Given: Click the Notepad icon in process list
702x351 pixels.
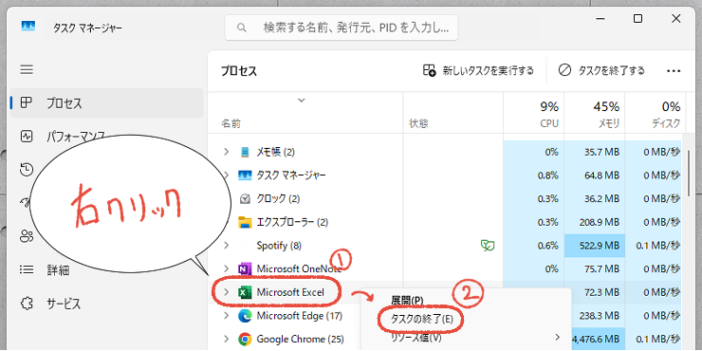Looking at the screenshot, I should tap(245, 152).
